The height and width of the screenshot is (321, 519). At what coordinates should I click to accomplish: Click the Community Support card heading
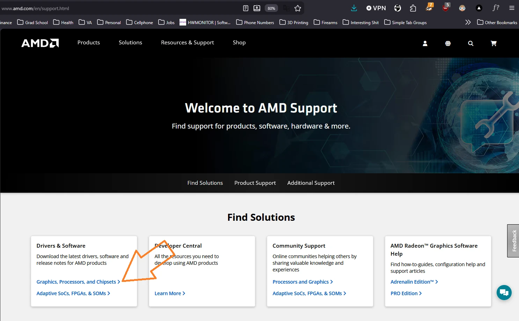299,246
